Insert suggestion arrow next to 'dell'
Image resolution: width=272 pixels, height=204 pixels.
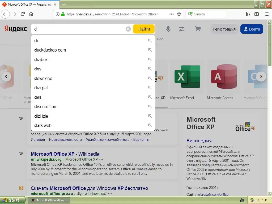click(x=150, y=97)
